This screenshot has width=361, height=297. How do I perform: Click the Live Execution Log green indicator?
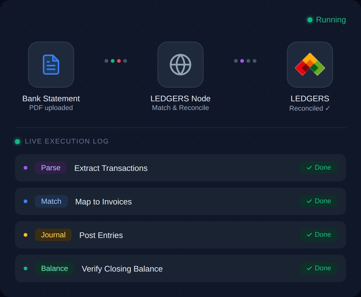pyautogui.click(x=17, y=142)
